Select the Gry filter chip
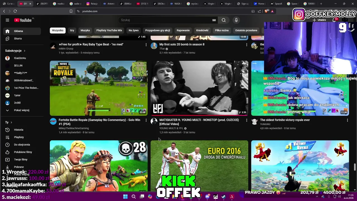This screenshot has width=357, height=201. [x=72, y=30]
